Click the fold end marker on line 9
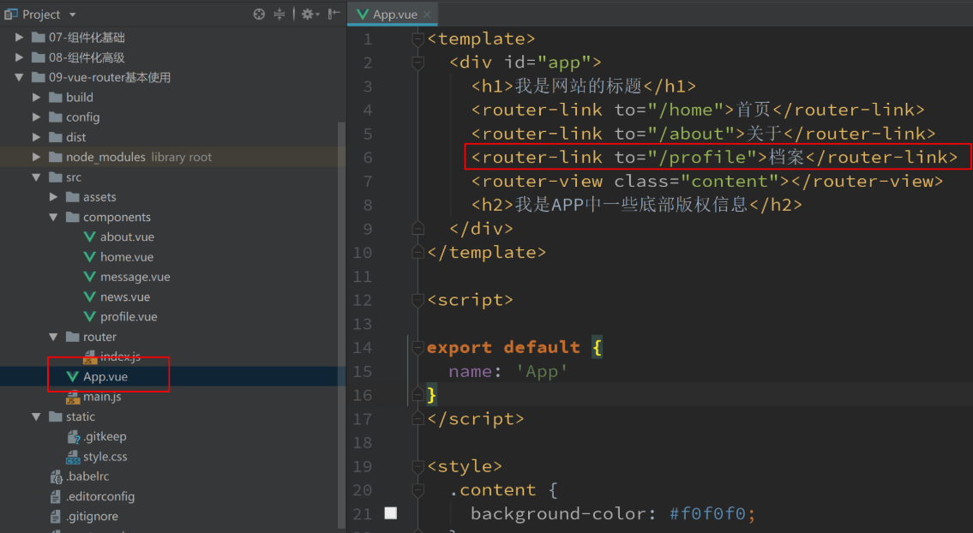The width and height of the screenshot is (973, 533). click(417, 229)
